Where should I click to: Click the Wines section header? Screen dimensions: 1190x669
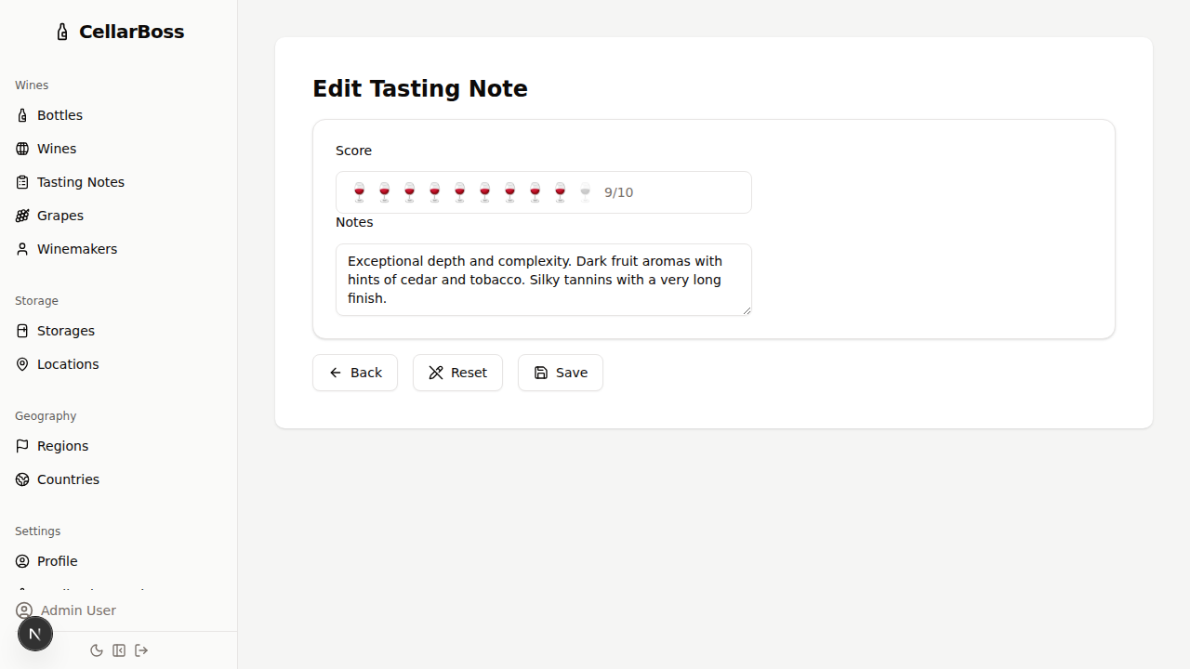coord(32,85)
